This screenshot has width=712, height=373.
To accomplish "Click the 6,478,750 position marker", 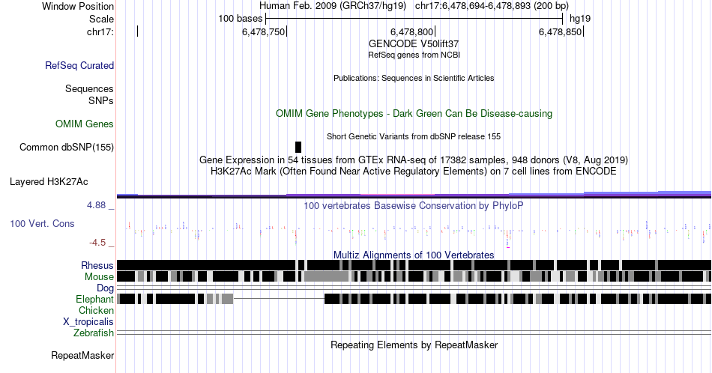I will [263, 31].
